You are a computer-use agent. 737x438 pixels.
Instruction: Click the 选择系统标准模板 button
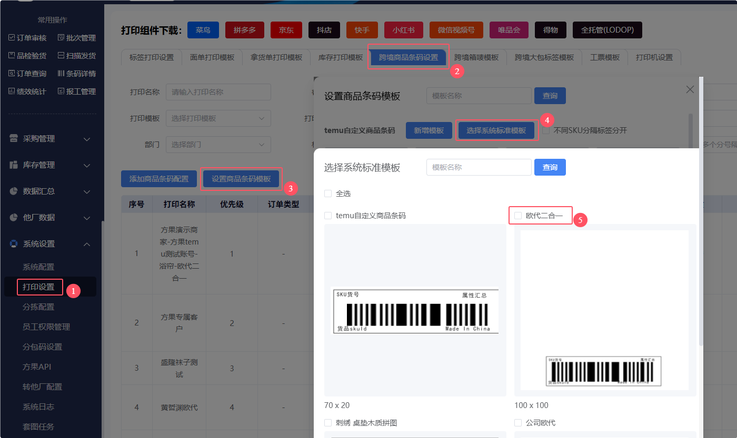tap(497, 130)
